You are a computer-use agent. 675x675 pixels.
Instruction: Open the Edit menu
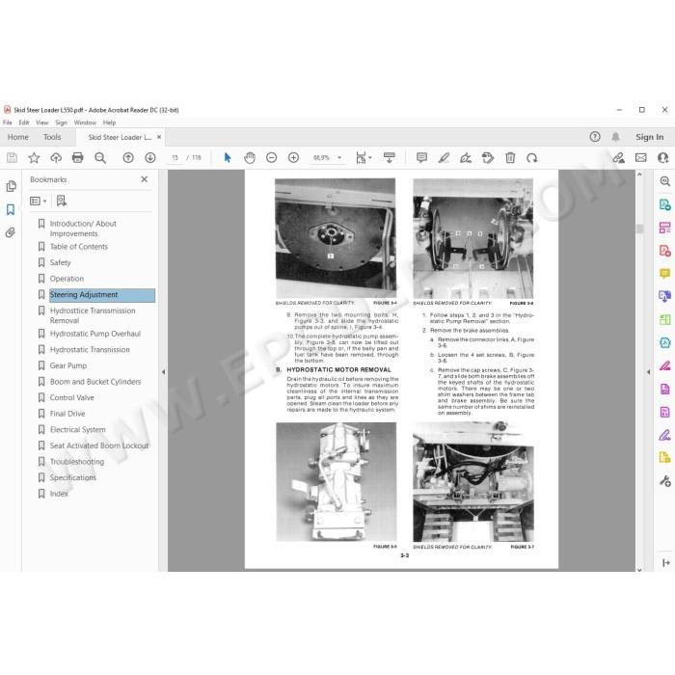(x=24, y=122)
